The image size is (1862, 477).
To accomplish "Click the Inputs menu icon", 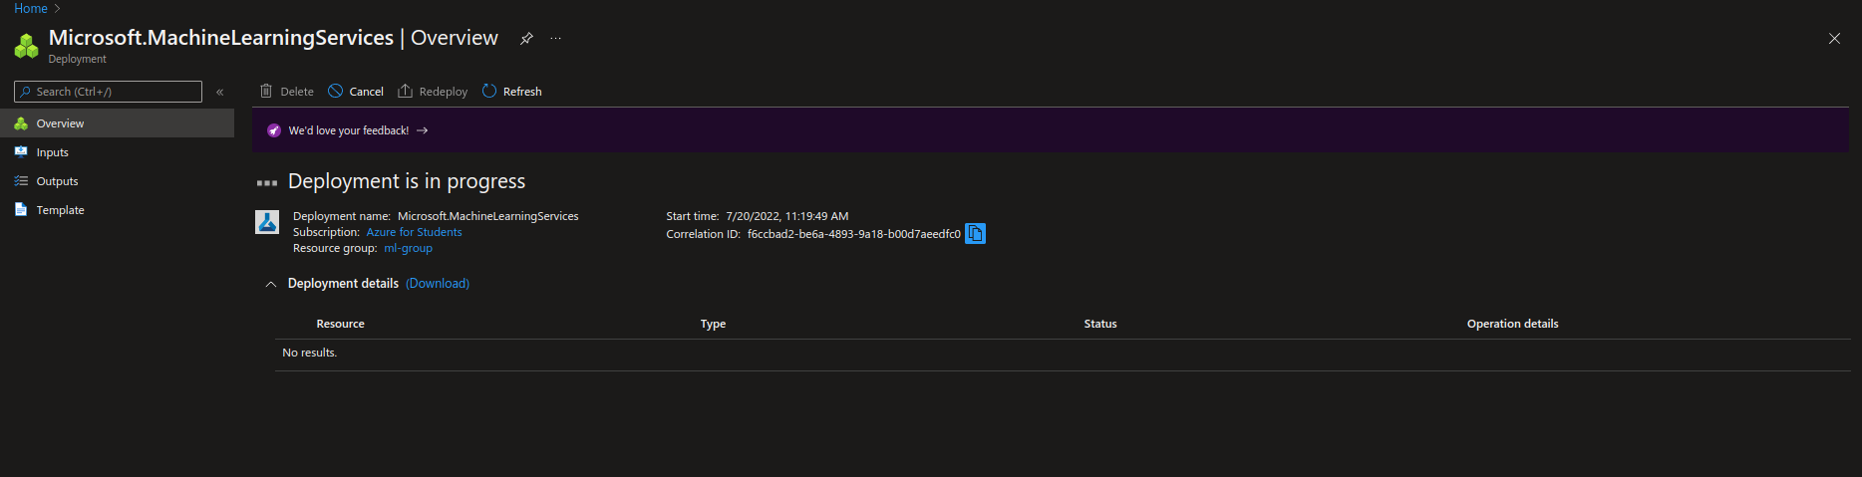I will (x=21, y=152).
